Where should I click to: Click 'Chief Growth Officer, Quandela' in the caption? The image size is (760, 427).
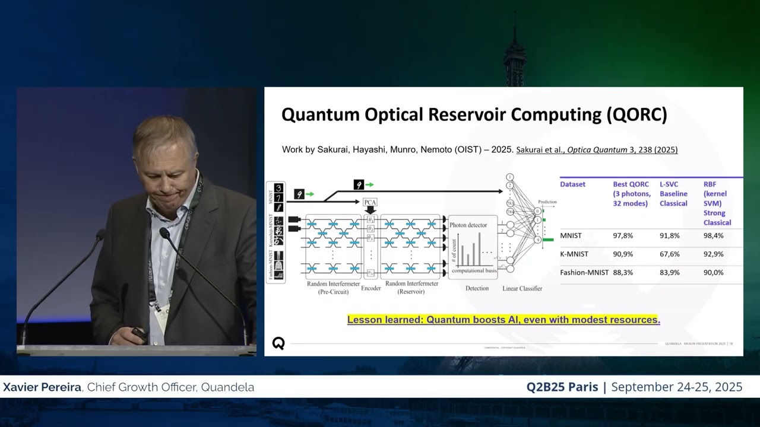tap(170, 387)
